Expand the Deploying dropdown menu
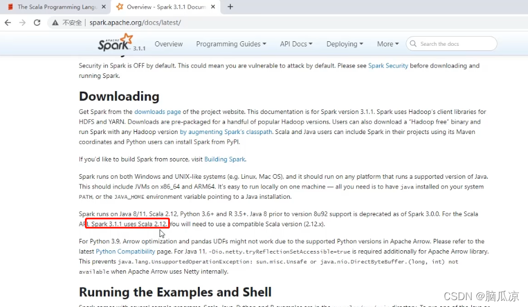 point(345,44)
